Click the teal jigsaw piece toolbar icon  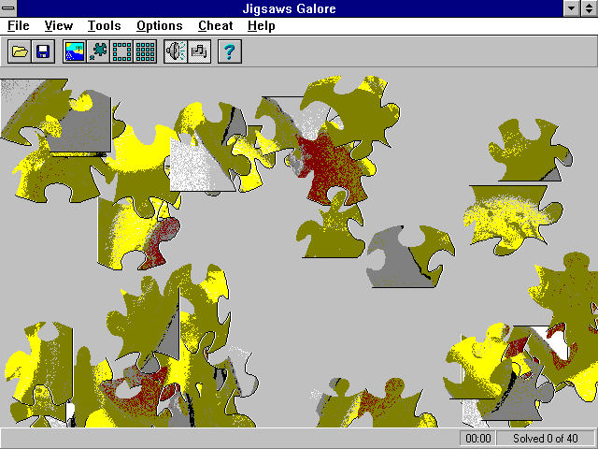(98, 51)
